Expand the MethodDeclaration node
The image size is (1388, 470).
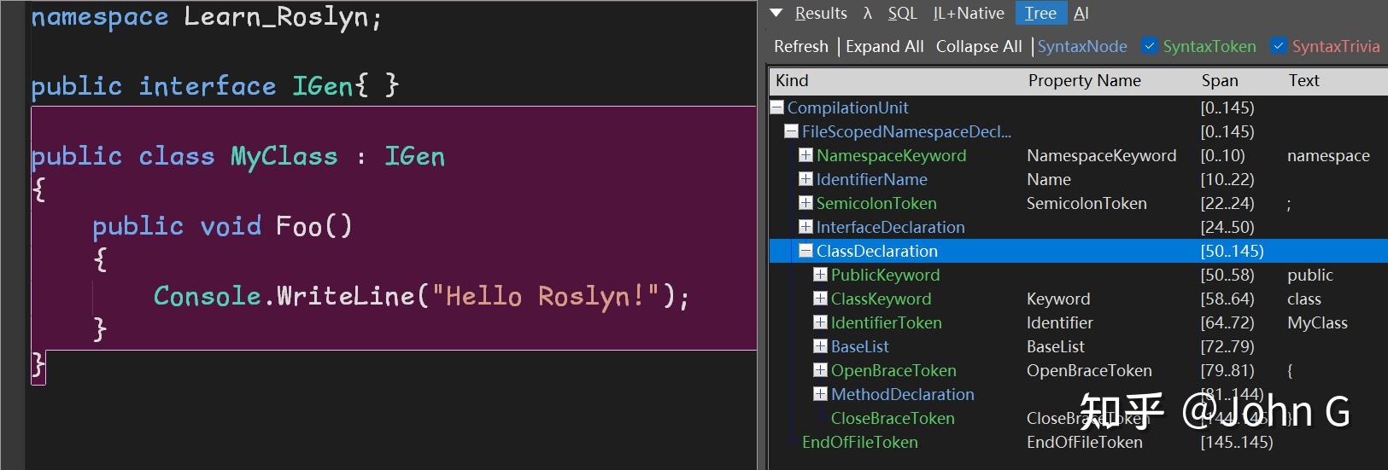[x=820, y=394]
